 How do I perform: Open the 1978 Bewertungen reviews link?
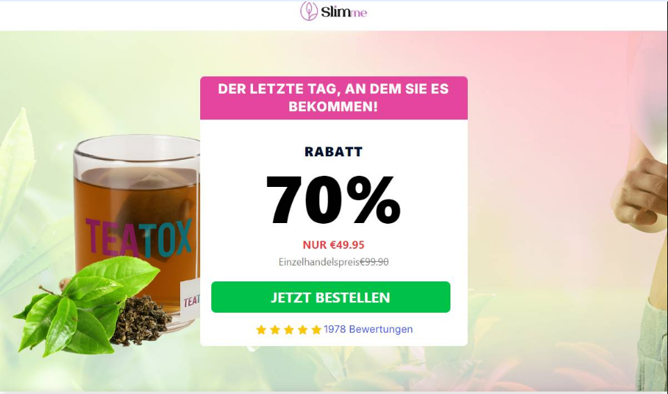[368, 329]
